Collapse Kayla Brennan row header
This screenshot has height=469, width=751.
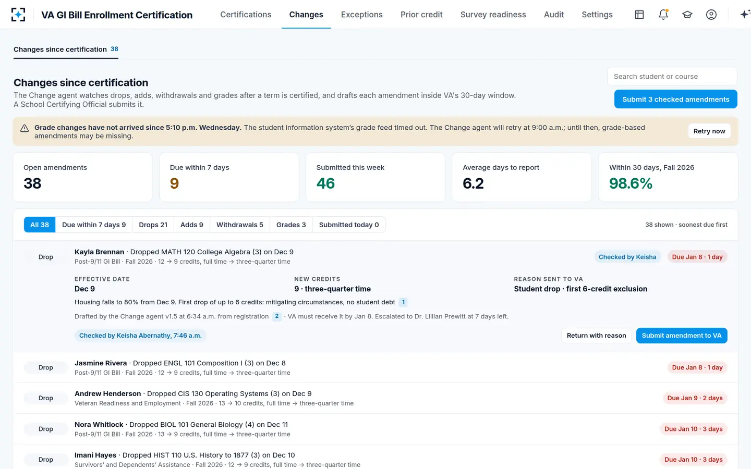[375, 256]
